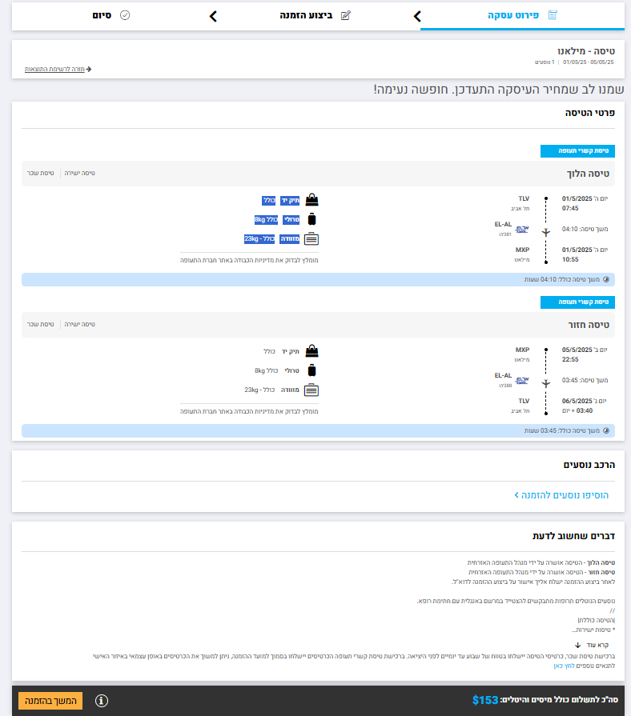Click the info icon in bottom bar

tap(102, 701)
